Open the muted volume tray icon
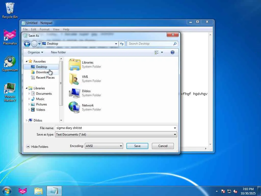 235,191
